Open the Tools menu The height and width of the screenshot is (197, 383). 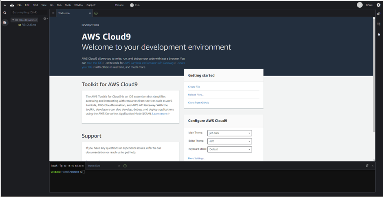click(x=68, y=5)
